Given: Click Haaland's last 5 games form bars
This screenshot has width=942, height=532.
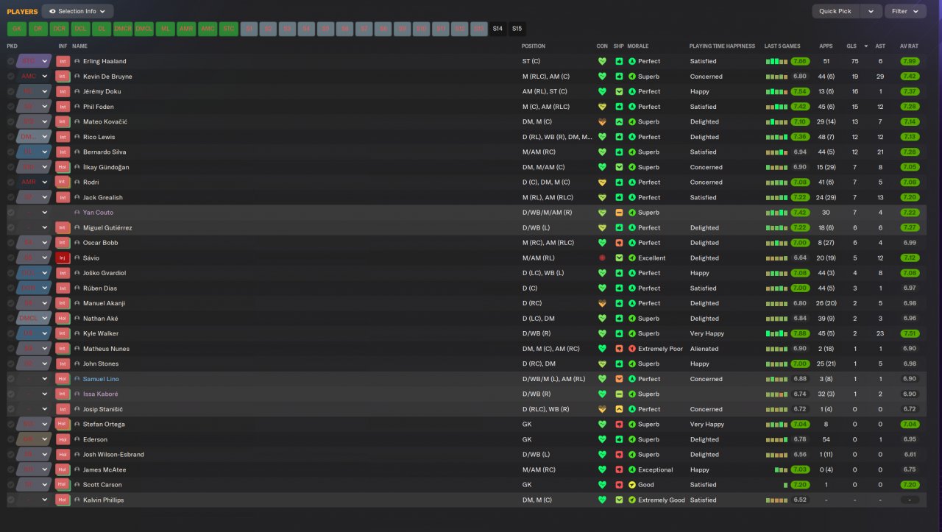Looking at the screenshot, I should [x=776, y=61].
